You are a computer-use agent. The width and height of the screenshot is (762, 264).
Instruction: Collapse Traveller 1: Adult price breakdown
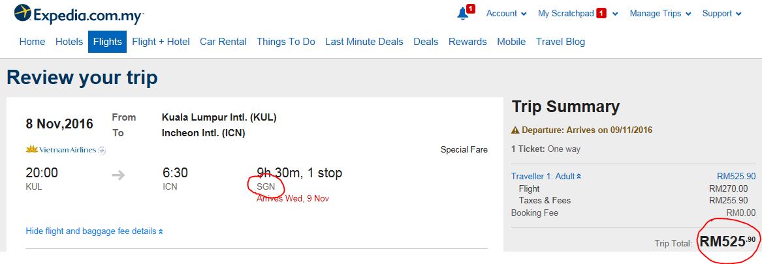pyautogui.click(x=547, y=176)
